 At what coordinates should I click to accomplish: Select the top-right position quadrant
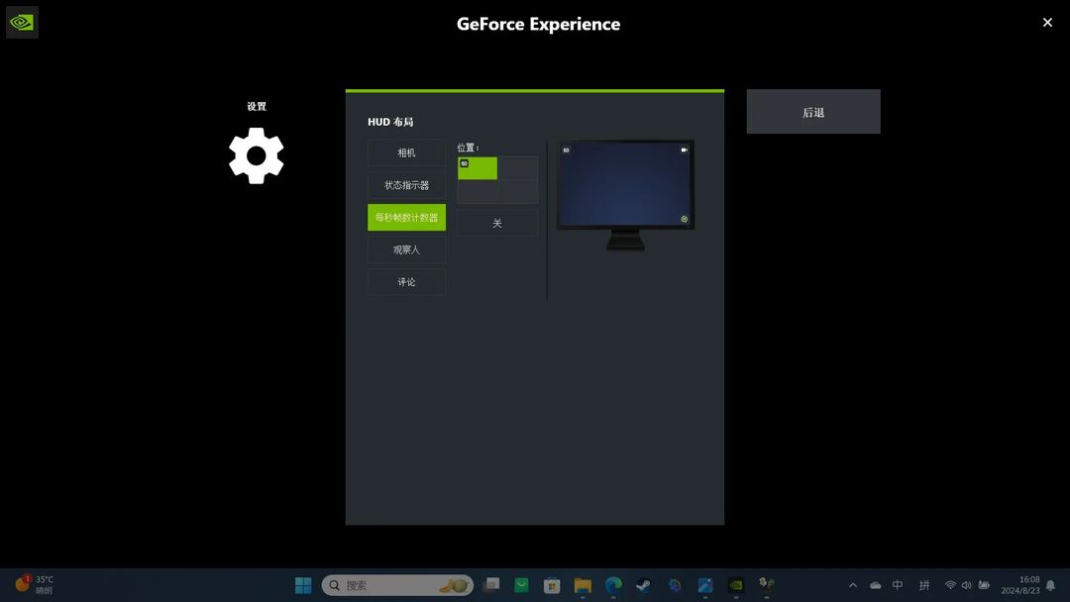pyautogui.click(x=518, y=167)
